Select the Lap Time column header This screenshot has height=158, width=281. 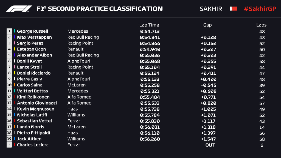click(x=149, y=25)
